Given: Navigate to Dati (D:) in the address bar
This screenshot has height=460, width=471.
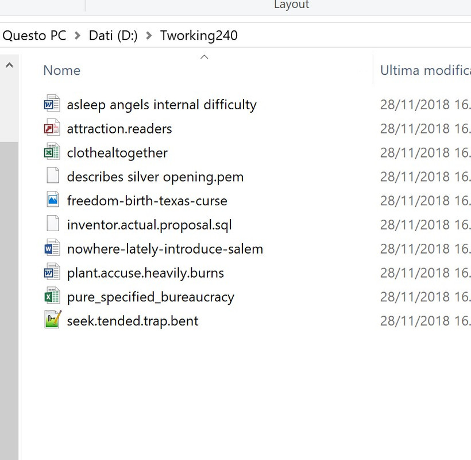Looking at the screenshot, I should 113,36.
